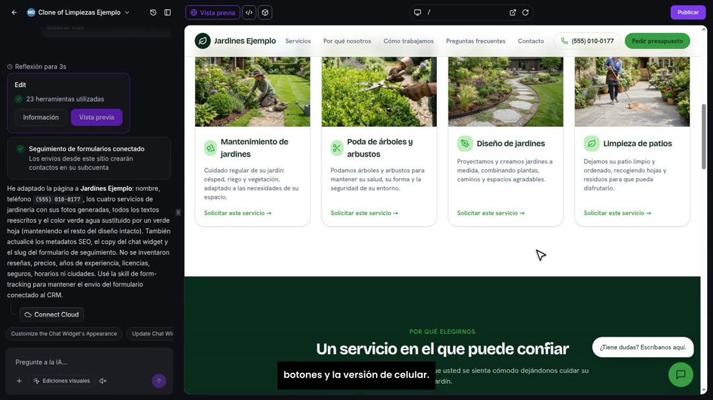713x400 pixels.
Task: Click Un servicio en el que puede confiar heading
Action: pos(442,349)
